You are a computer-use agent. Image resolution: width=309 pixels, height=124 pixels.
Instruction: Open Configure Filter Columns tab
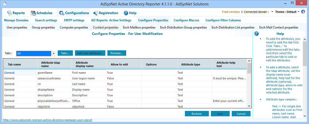pyautogui.click(x=223, y=20)
